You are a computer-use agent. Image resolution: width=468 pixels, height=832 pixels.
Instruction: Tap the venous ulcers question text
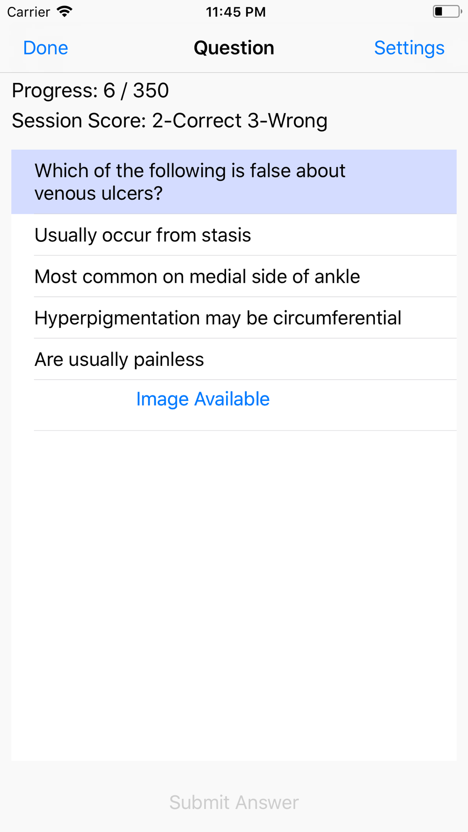coord(190,182)
